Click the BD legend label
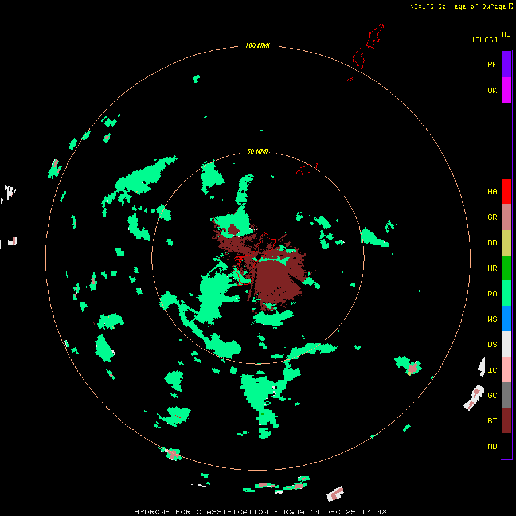Image resolution: width=516 pixels, height=516 pixels. 492,243
